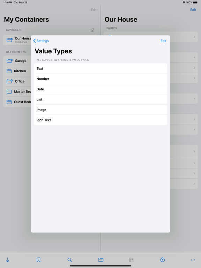This screenshot has height=268, width=201.
Task: Select Our House Residence container
Action: point(17,40)
